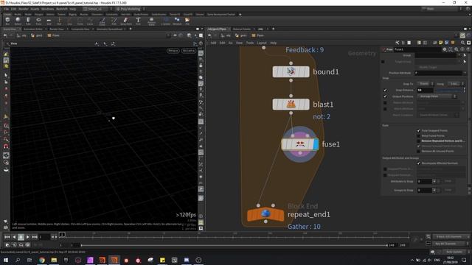The width and height of the screenshot is (472, 265).
Task: Select the File shelf tool
Action: 187,21
